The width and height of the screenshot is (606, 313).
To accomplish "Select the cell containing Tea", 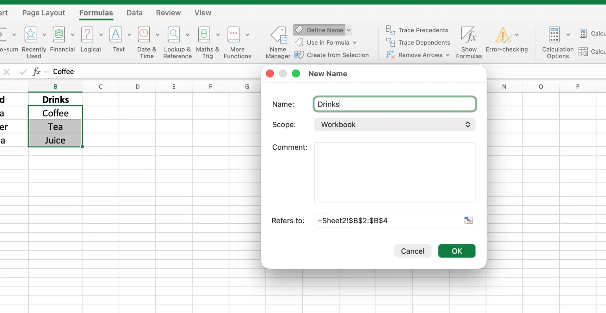I will 55,127.
